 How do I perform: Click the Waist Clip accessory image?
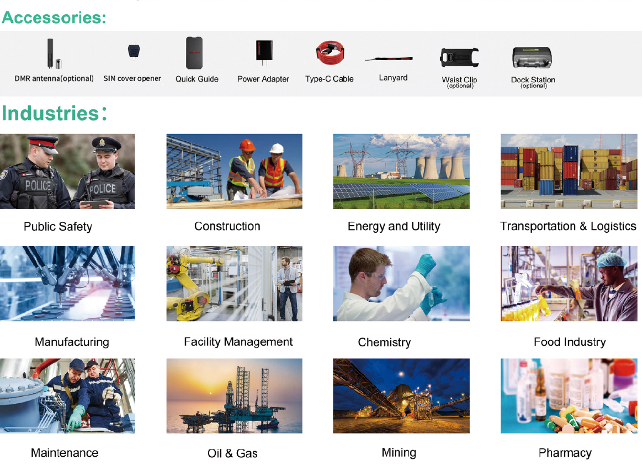point(459,58)
